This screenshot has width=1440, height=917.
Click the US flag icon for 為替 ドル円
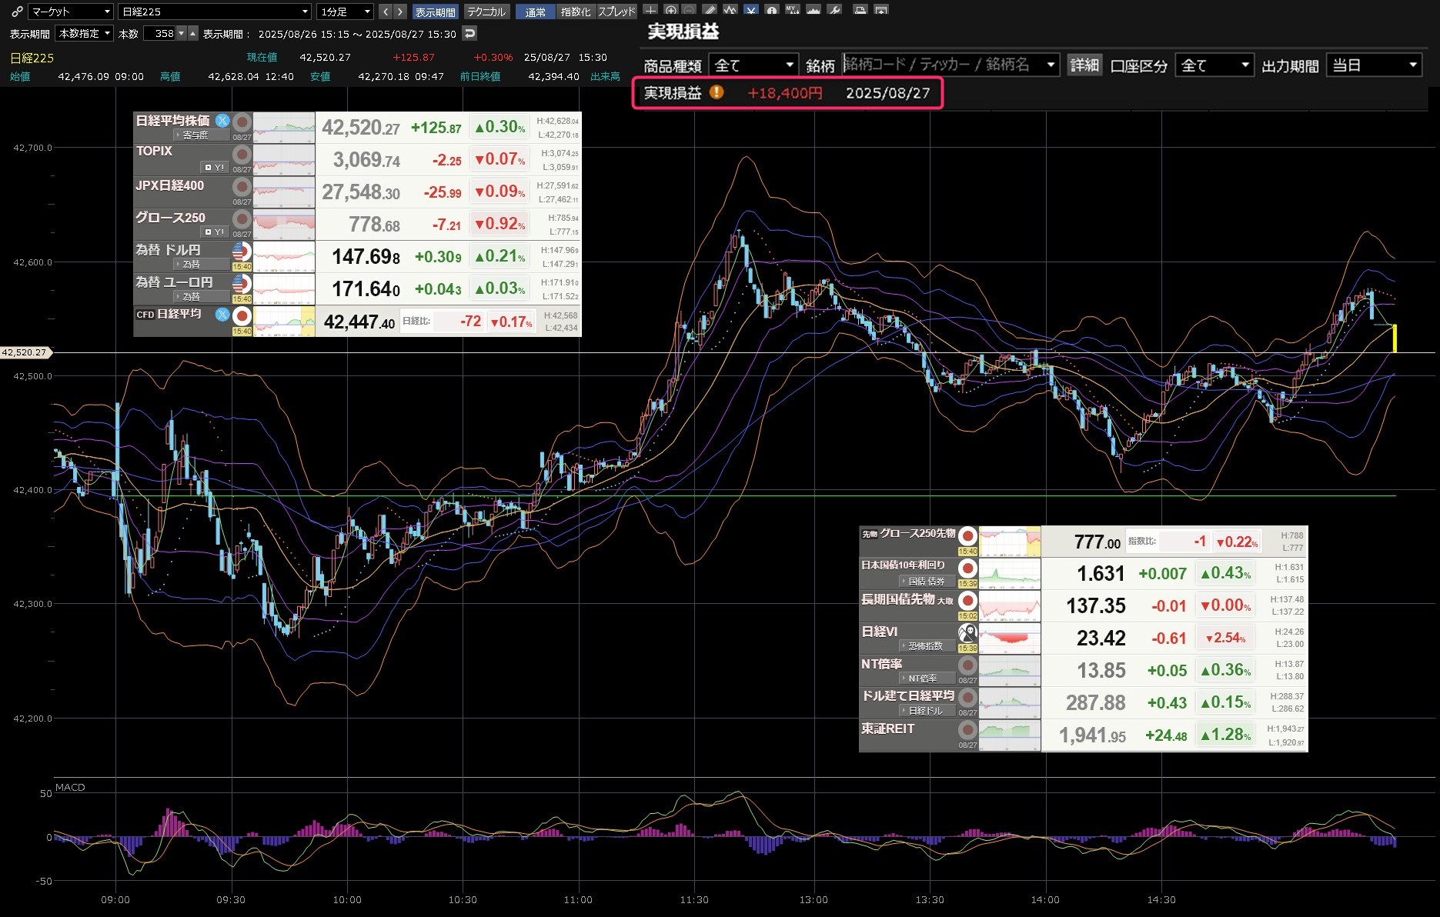coord(242,251)
